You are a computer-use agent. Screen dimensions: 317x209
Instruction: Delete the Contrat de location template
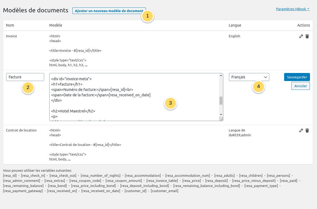pyautogui.click(x=307, y=130)
